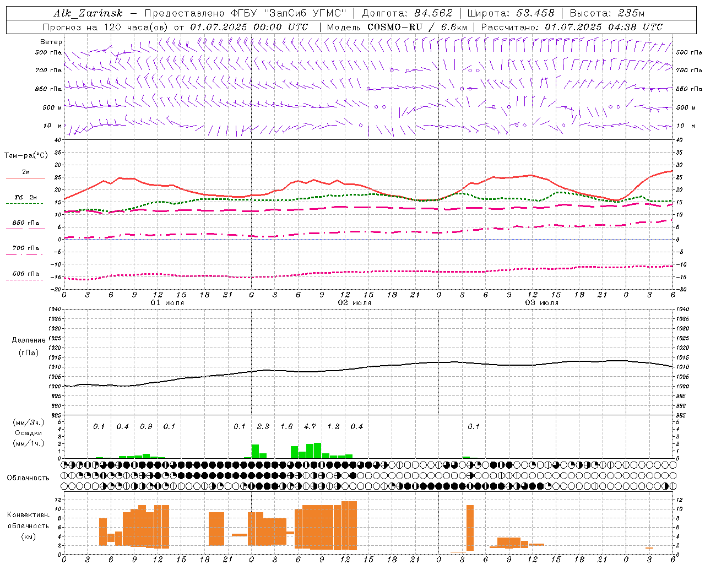Click the red '2м' legend line
705x564 pixels.
click(x=25, y=178)
